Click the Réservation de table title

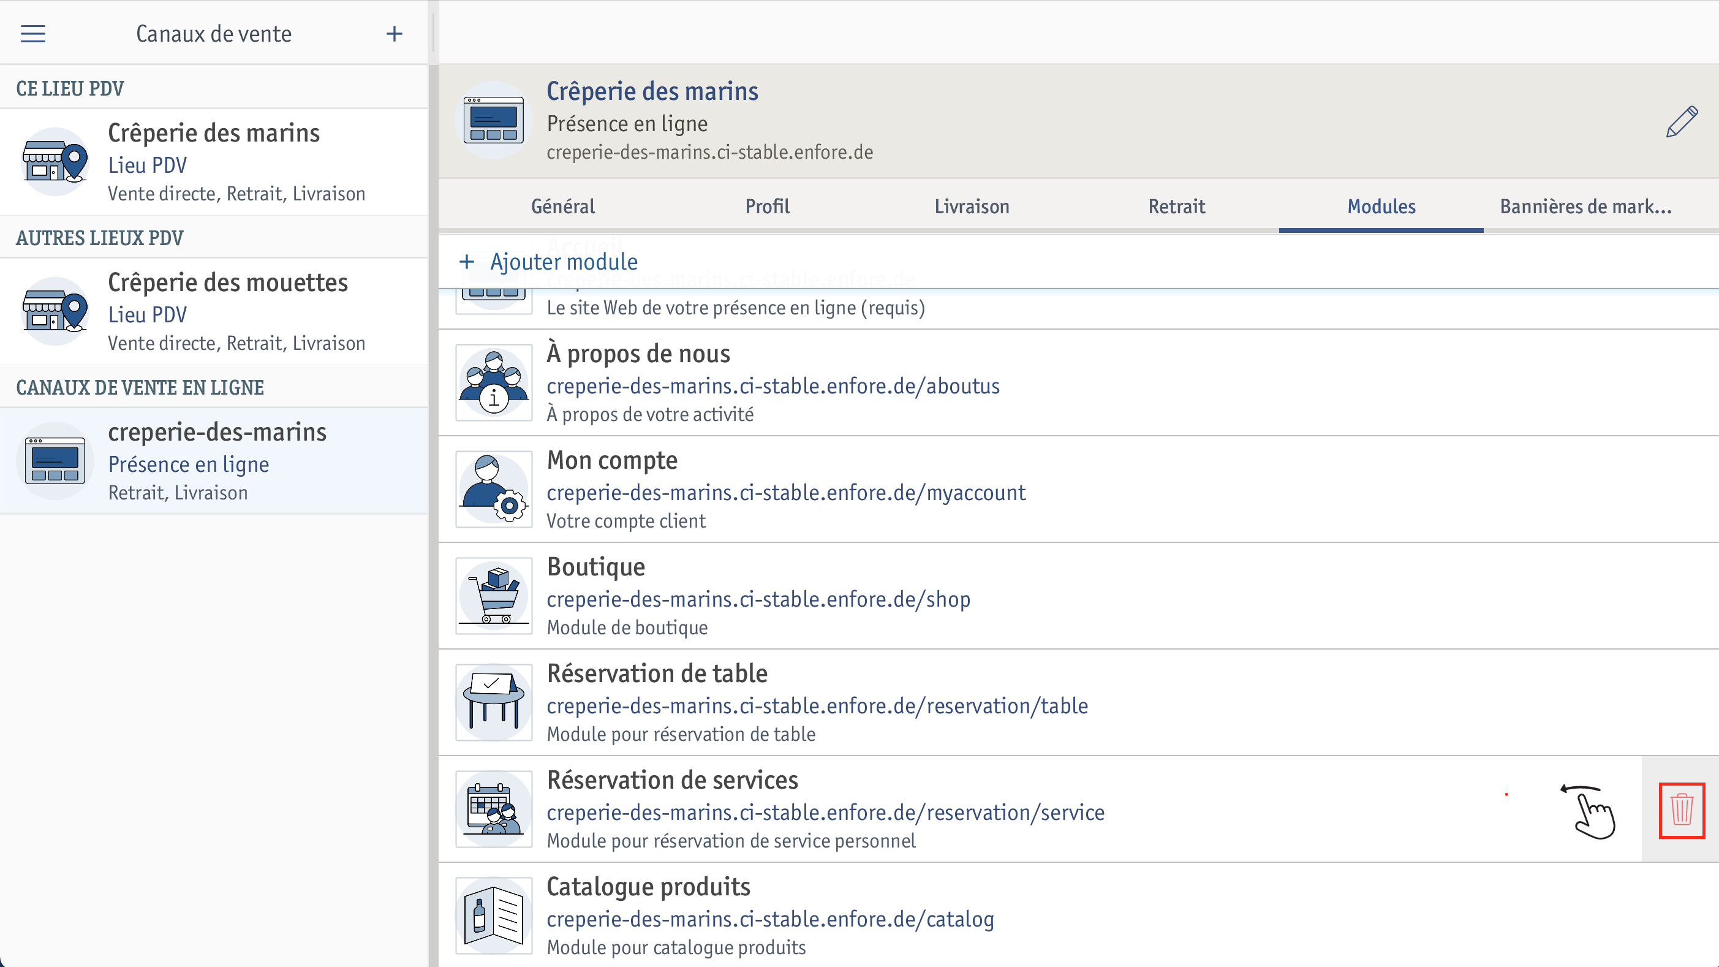[657, 673]
